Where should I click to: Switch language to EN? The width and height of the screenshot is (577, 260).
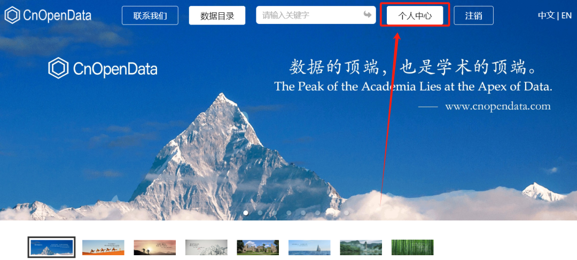click(x=566, y=15)
